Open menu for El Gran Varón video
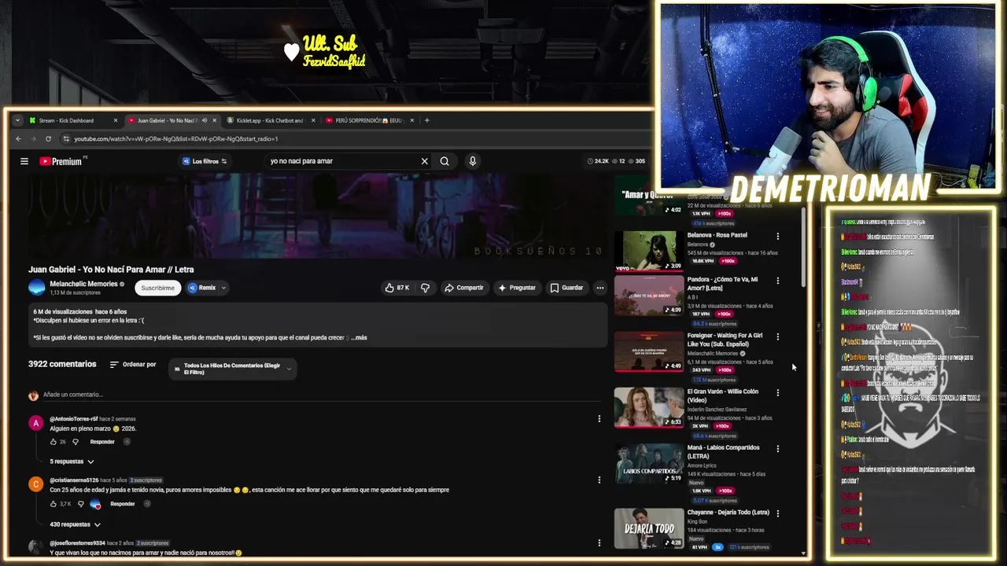The width and height of the screenshot is (1007, 566). [x=777, y=392]
